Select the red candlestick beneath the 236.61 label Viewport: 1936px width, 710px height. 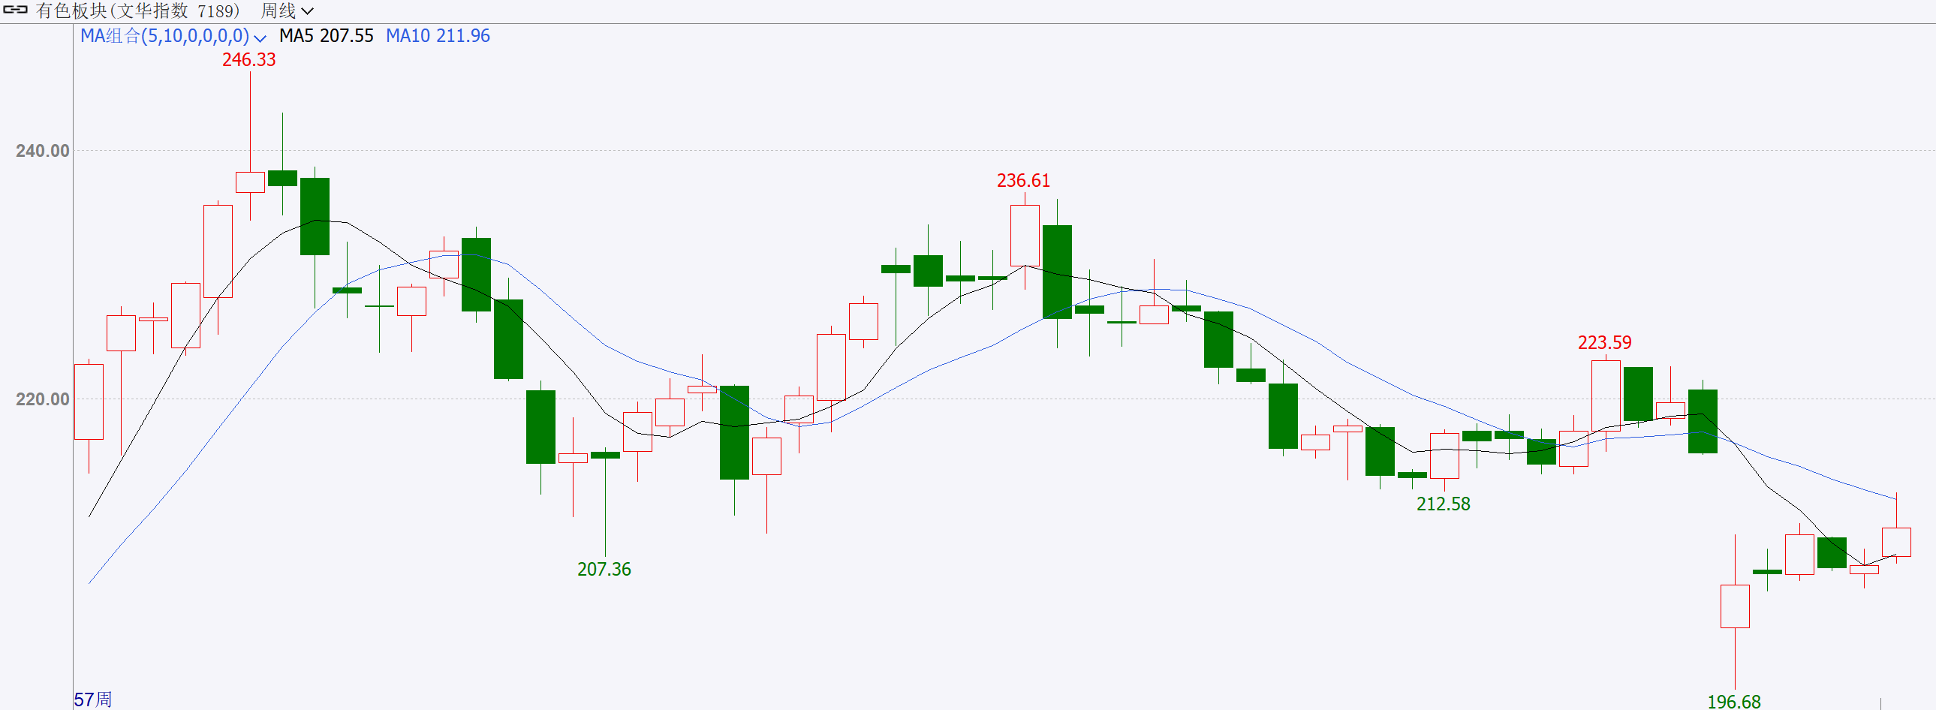pos(1025,235)
